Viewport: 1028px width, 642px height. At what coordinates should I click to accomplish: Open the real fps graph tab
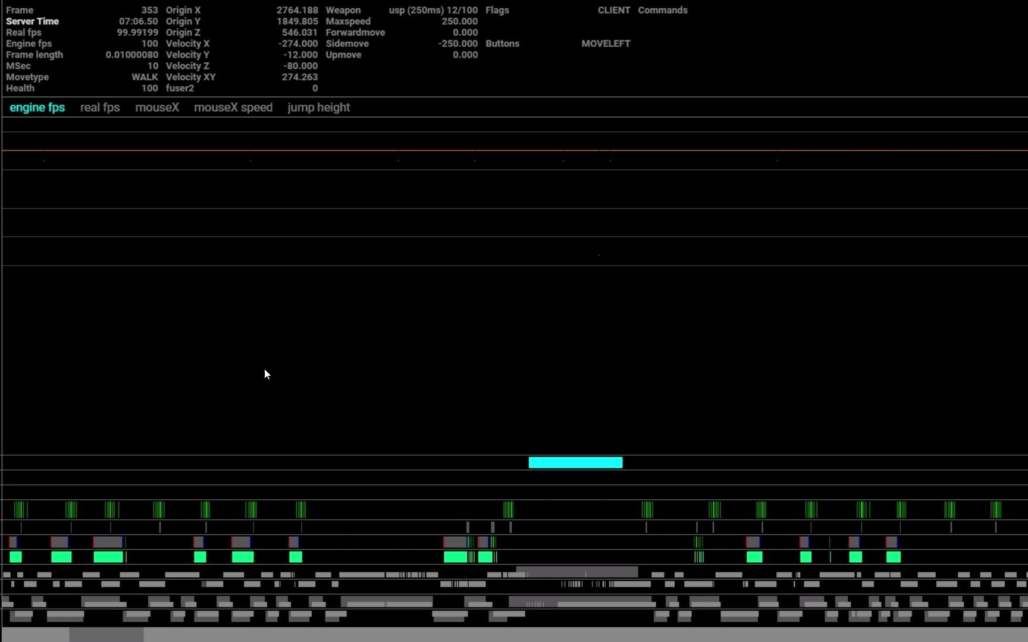pos(100,108)
